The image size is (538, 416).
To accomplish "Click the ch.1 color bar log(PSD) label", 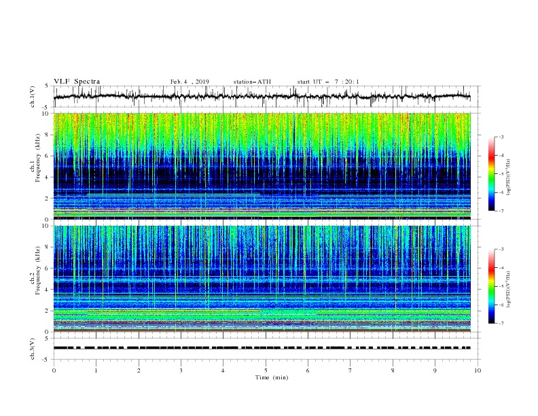I will click(508, 177).
